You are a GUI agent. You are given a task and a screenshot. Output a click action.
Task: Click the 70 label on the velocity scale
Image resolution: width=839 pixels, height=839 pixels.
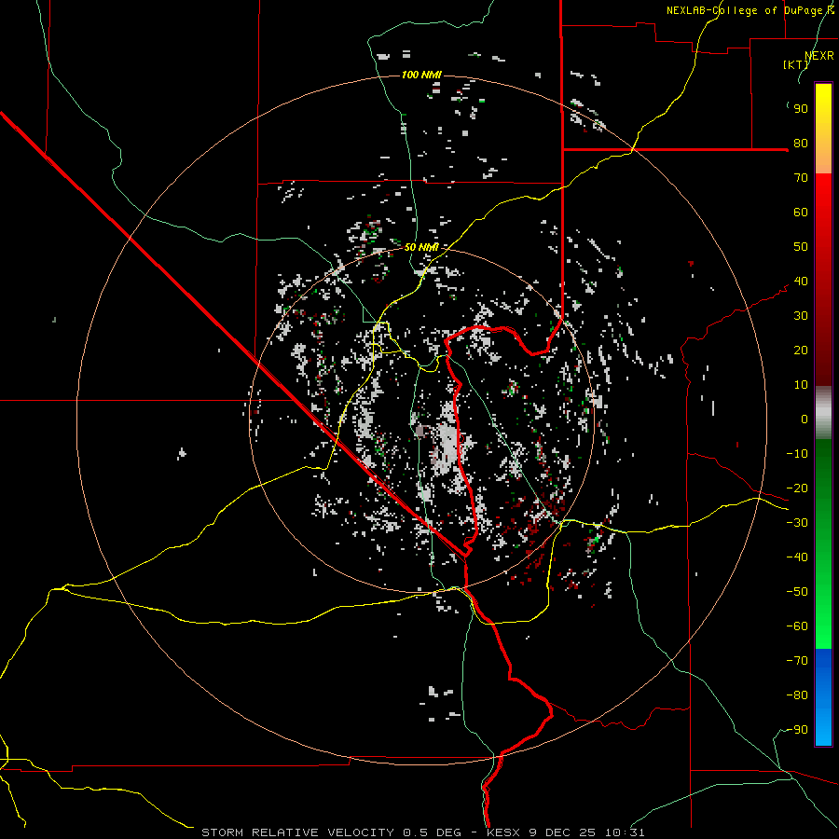point(801,178)
